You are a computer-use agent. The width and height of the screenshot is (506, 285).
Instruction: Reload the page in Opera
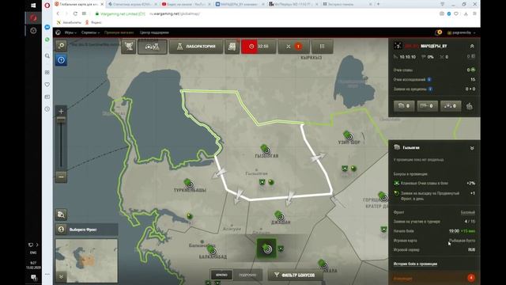(x=75, y=14)
